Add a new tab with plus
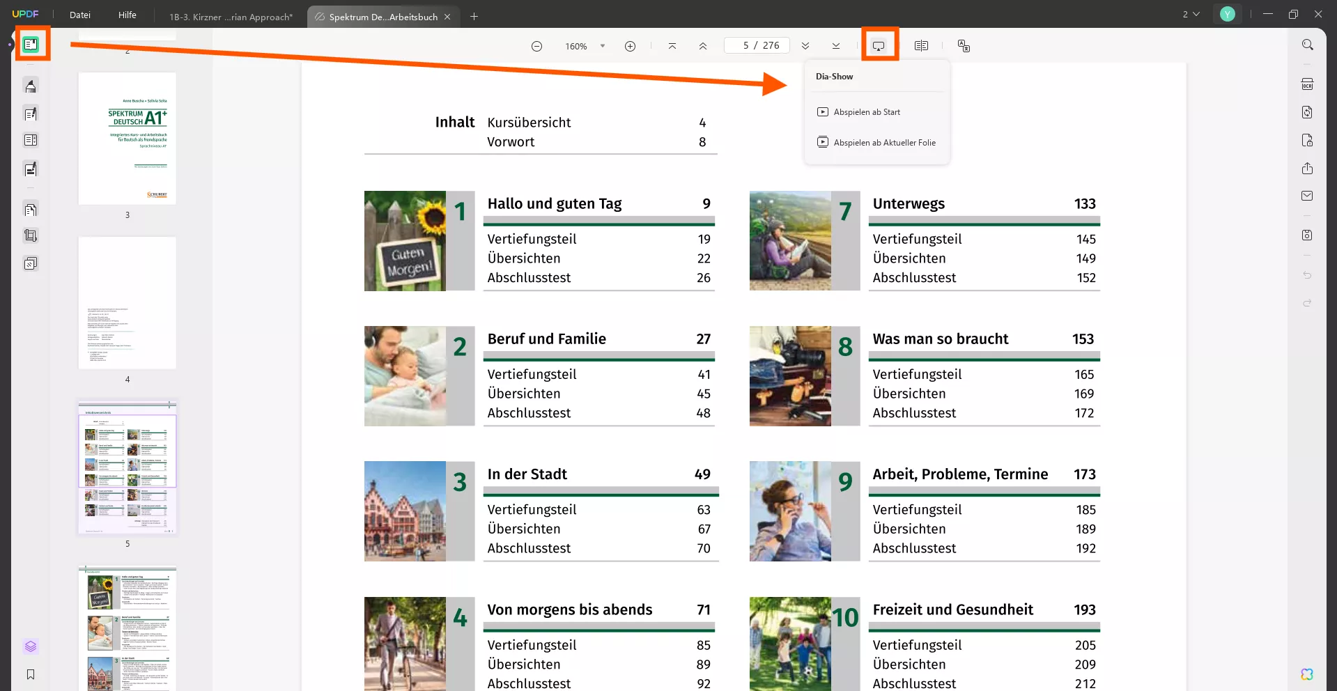The width and height of the screenshot is (1337, 691). point(474,16)
